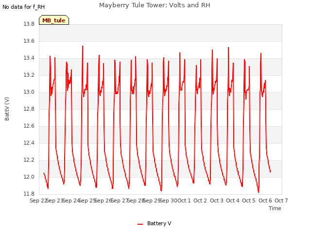311x233 pixels.
Task: Click the red Battery V legend swatch
Action: point(140,224)
